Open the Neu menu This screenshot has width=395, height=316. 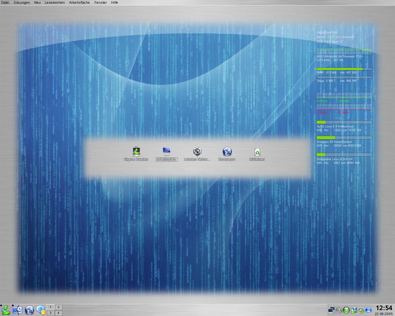pyautogui.click(x=37, y=2)
